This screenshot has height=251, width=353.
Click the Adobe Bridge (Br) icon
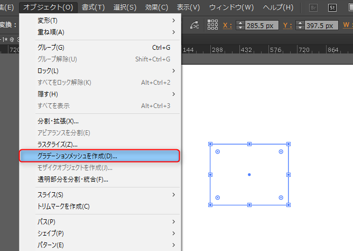tap(313, 7)
